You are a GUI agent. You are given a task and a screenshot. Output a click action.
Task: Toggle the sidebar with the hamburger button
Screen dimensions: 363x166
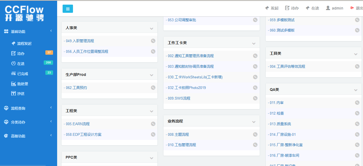(68, 9)
